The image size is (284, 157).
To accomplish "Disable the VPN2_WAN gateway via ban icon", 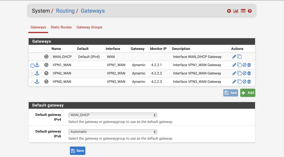I will [x=244, y=73].
